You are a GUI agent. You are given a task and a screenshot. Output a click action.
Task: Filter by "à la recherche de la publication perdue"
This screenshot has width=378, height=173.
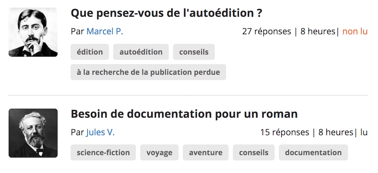(148, 72)
